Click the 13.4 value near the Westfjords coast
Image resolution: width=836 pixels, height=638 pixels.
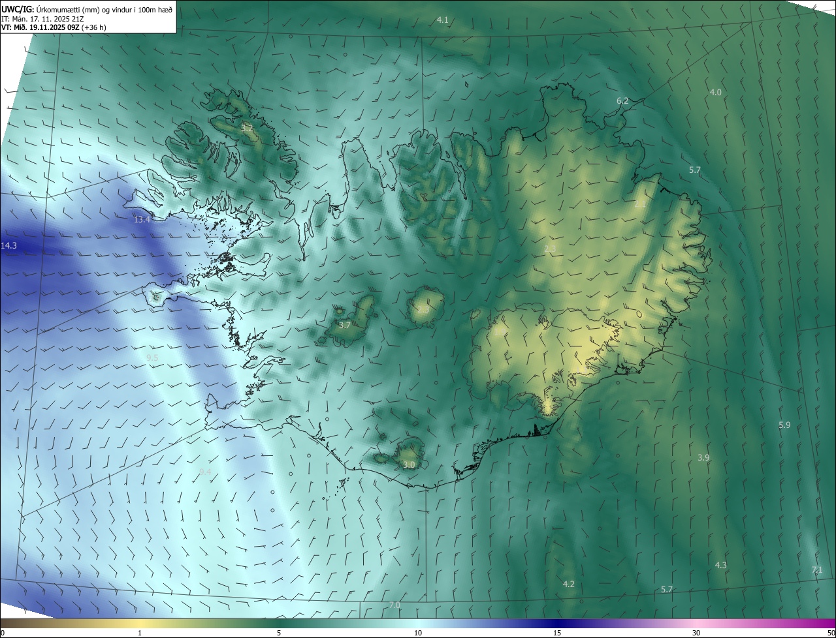142,220
